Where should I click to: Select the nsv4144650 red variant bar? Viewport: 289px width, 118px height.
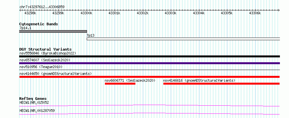(150, 77)
